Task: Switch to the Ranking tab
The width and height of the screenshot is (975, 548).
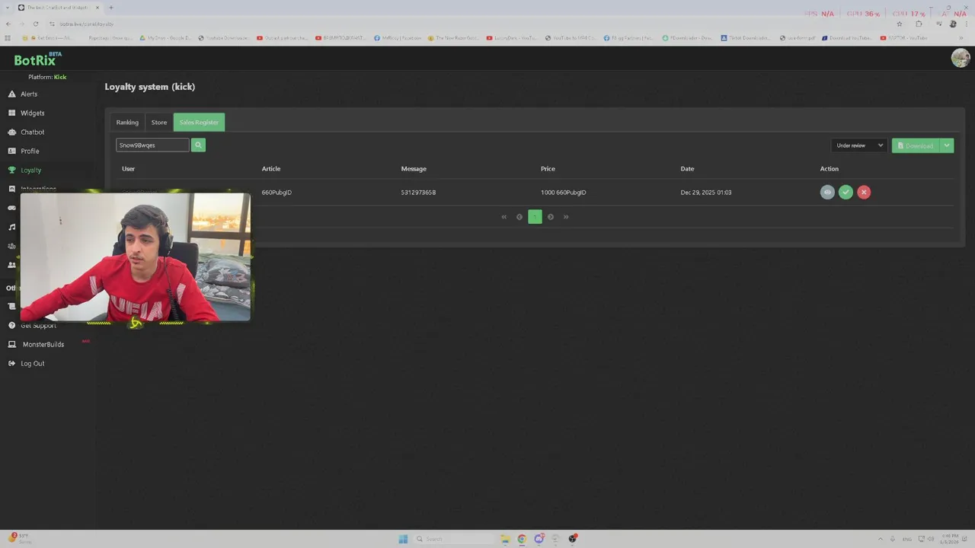Action: [127, 123]
